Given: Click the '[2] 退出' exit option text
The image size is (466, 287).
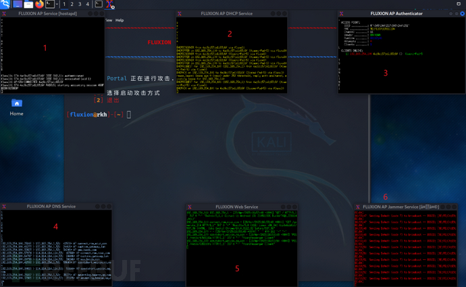Looking at the screenshot, I should point(107,101).
